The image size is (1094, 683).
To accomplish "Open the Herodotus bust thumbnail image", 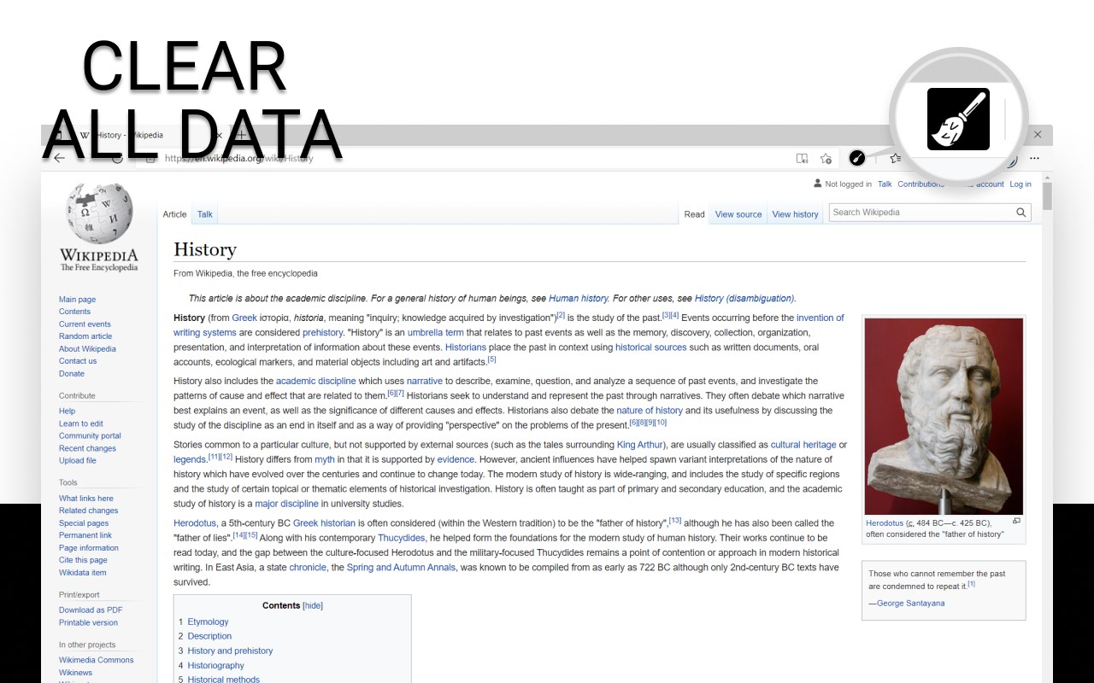I will pyautogui.click(x=944, y=417).
